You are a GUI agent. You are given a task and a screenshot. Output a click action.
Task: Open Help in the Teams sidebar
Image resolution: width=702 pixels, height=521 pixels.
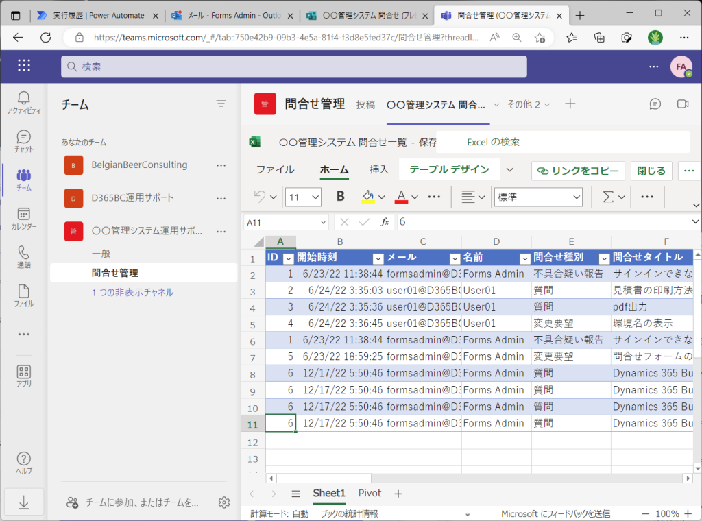point(24,463)
